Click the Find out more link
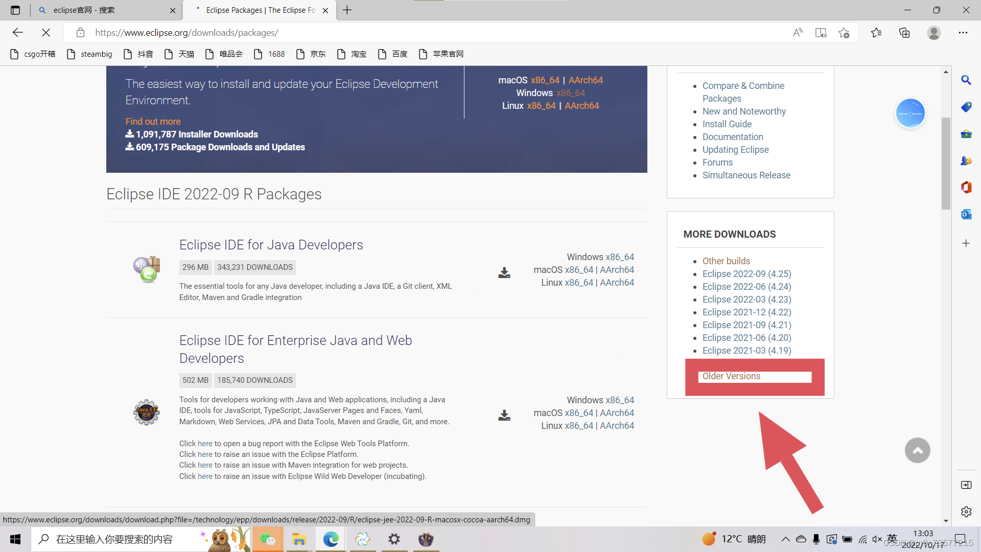The width and height of the screenshot is (981, 552). (153, 122)
